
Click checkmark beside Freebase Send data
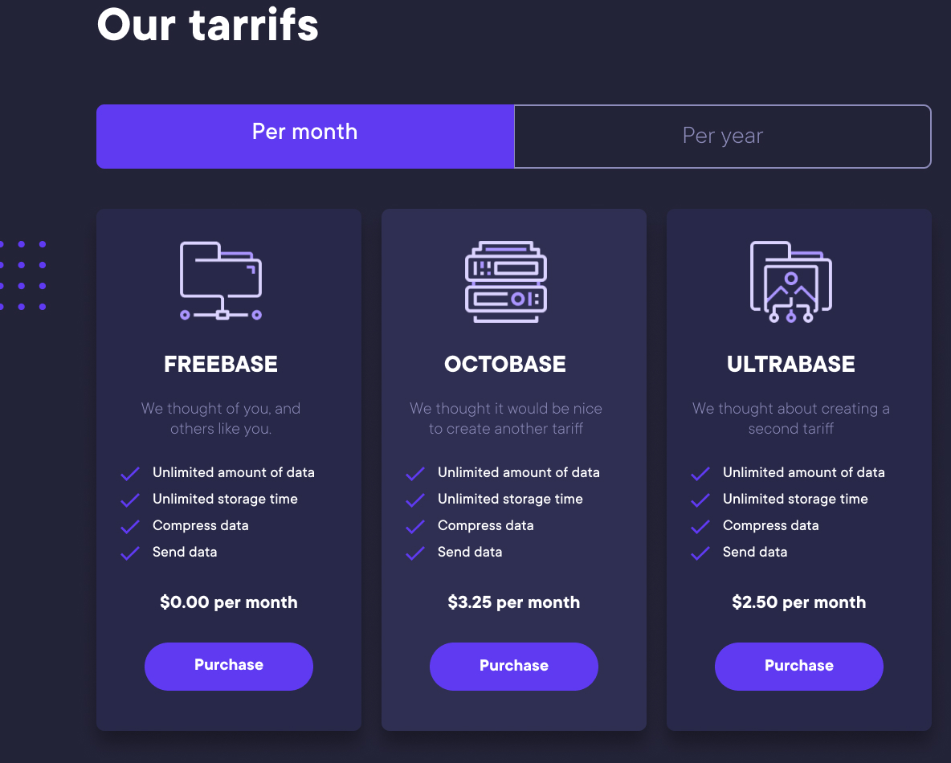coord(130,553)
